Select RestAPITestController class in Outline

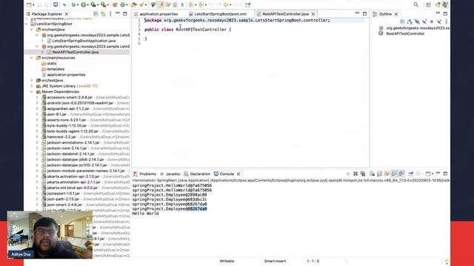click(405, 33)
